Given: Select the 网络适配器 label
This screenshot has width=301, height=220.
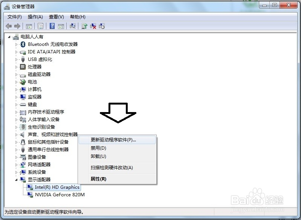Looking at the screenshot, I should point(39,165).
